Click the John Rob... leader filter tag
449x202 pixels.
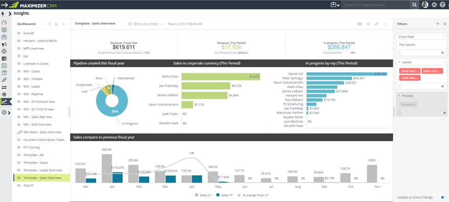tap(432, 71)
